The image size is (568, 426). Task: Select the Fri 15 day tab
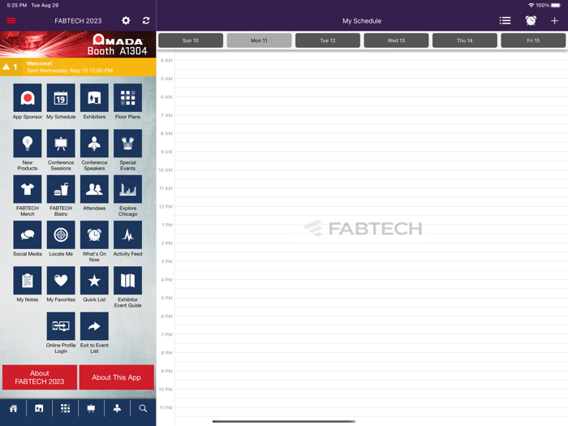click(533, 41)
